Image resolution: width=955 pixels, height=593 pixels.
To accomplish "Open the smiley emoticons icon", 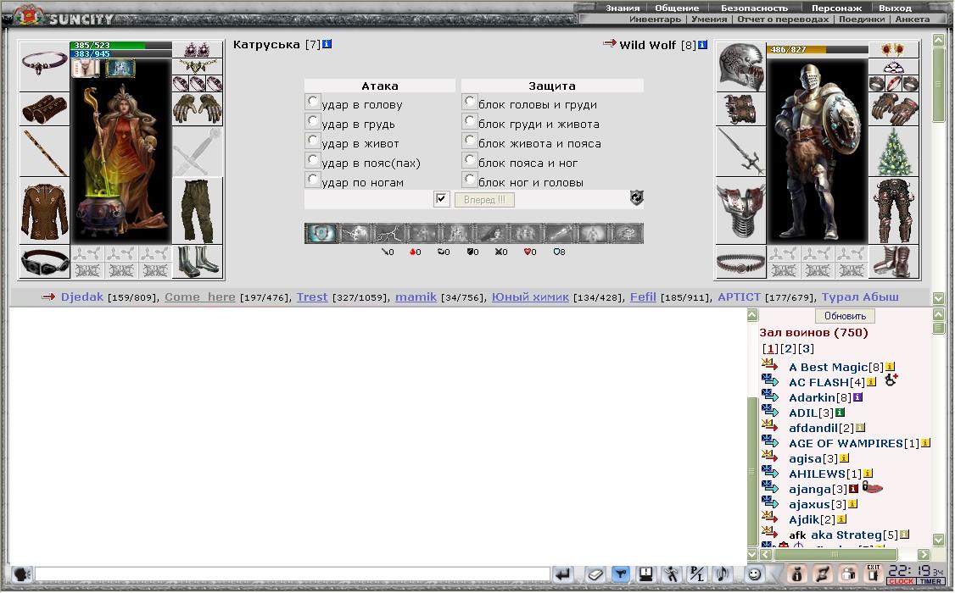I will point(754,574).
